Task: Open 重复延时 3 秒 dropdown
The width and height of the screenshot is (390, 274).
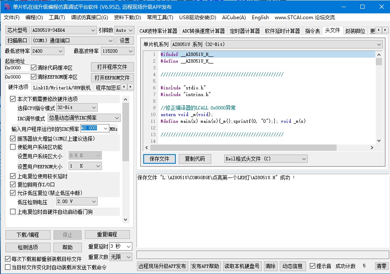Action: (121, 246)
